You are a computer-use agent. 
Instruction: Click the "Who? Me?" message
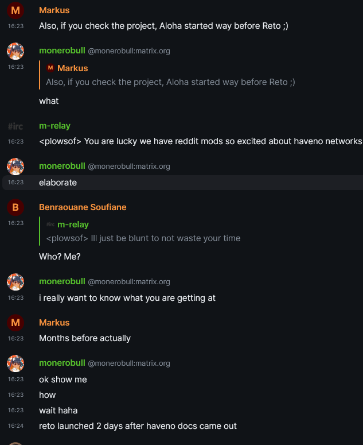coord(60,257)
